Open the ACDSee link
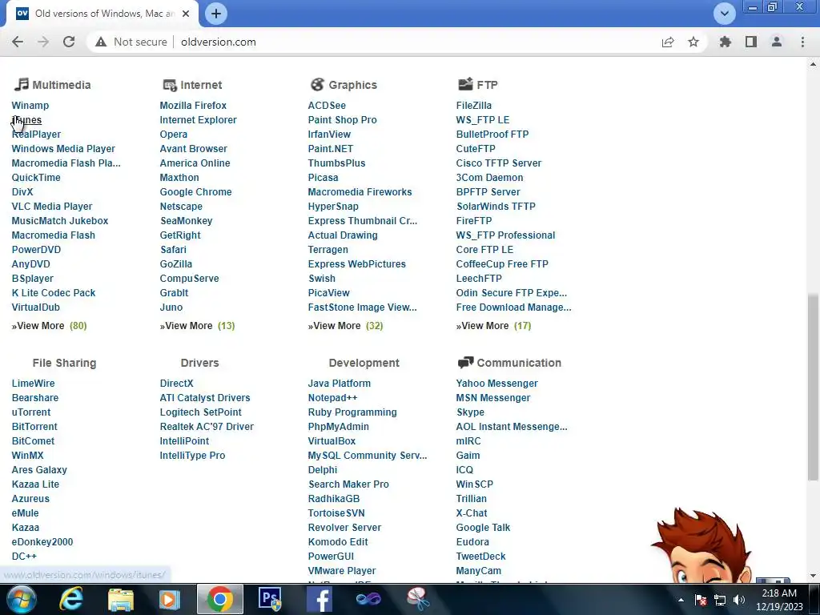This screenshot has height=615, width=820. (x=327, y=105)
